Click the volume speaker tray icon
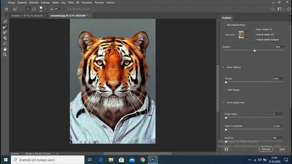The image size is (292, 164). coord(260,160)
